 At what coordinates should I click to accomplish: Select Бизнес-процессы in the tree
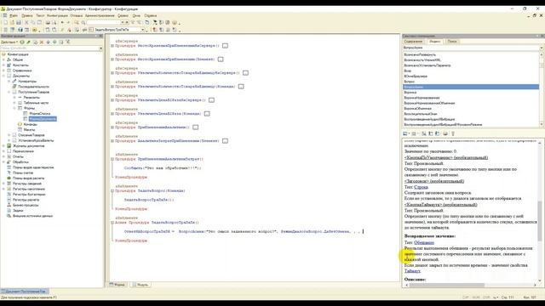pyautogui.click(x=26, y=205)
